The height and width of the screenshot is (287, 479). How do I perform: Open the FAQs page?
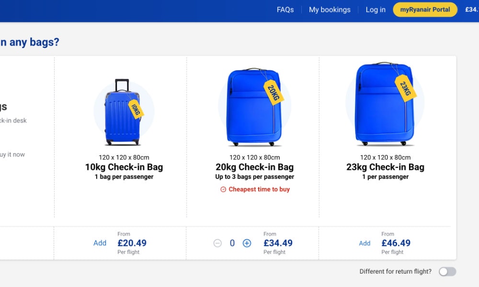(285, 10)
